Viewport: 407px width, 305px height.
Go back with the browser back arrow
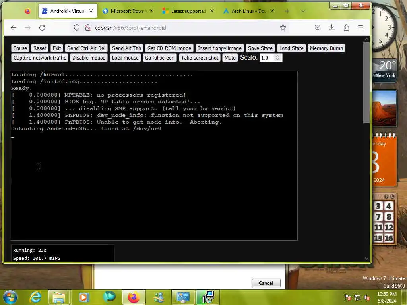tap(14, 28)
